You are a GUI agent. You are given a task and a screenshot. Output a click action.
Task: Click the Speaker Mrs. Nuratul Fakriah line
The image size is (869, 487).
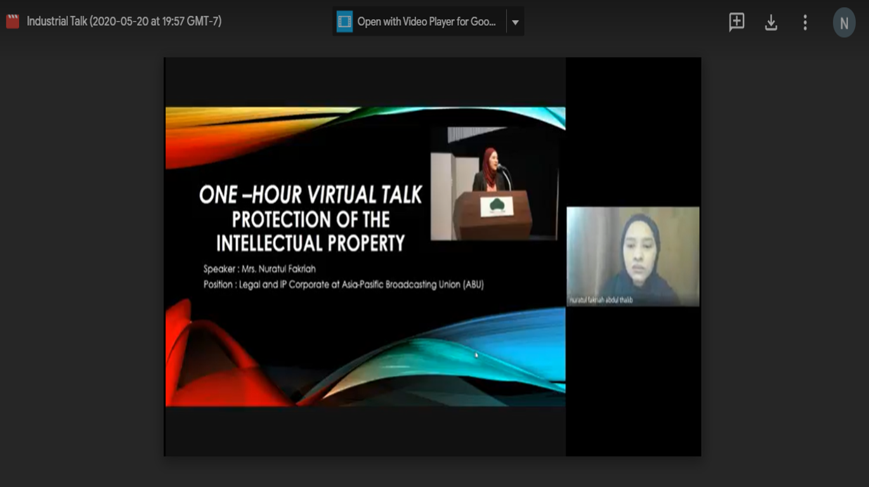point(259,269)
